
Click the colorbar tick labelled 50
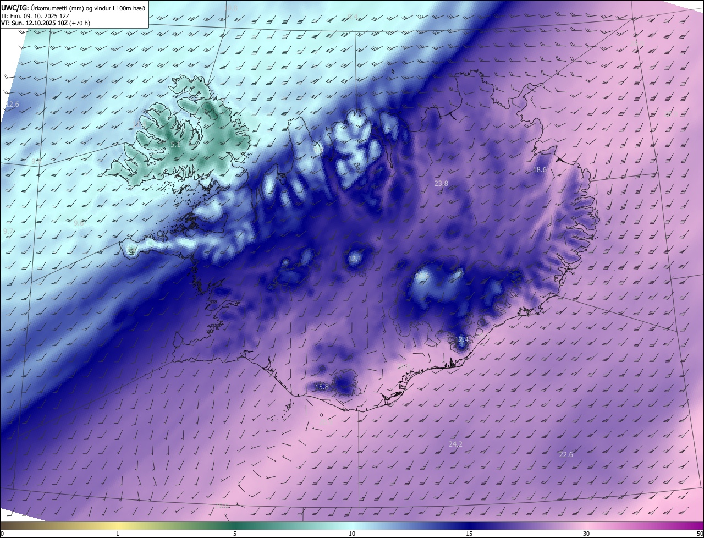click(x=700, y=534)
